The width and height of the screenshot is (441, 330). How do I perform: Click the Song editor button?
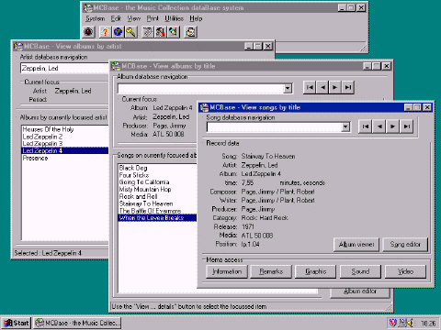coord(405,245)
